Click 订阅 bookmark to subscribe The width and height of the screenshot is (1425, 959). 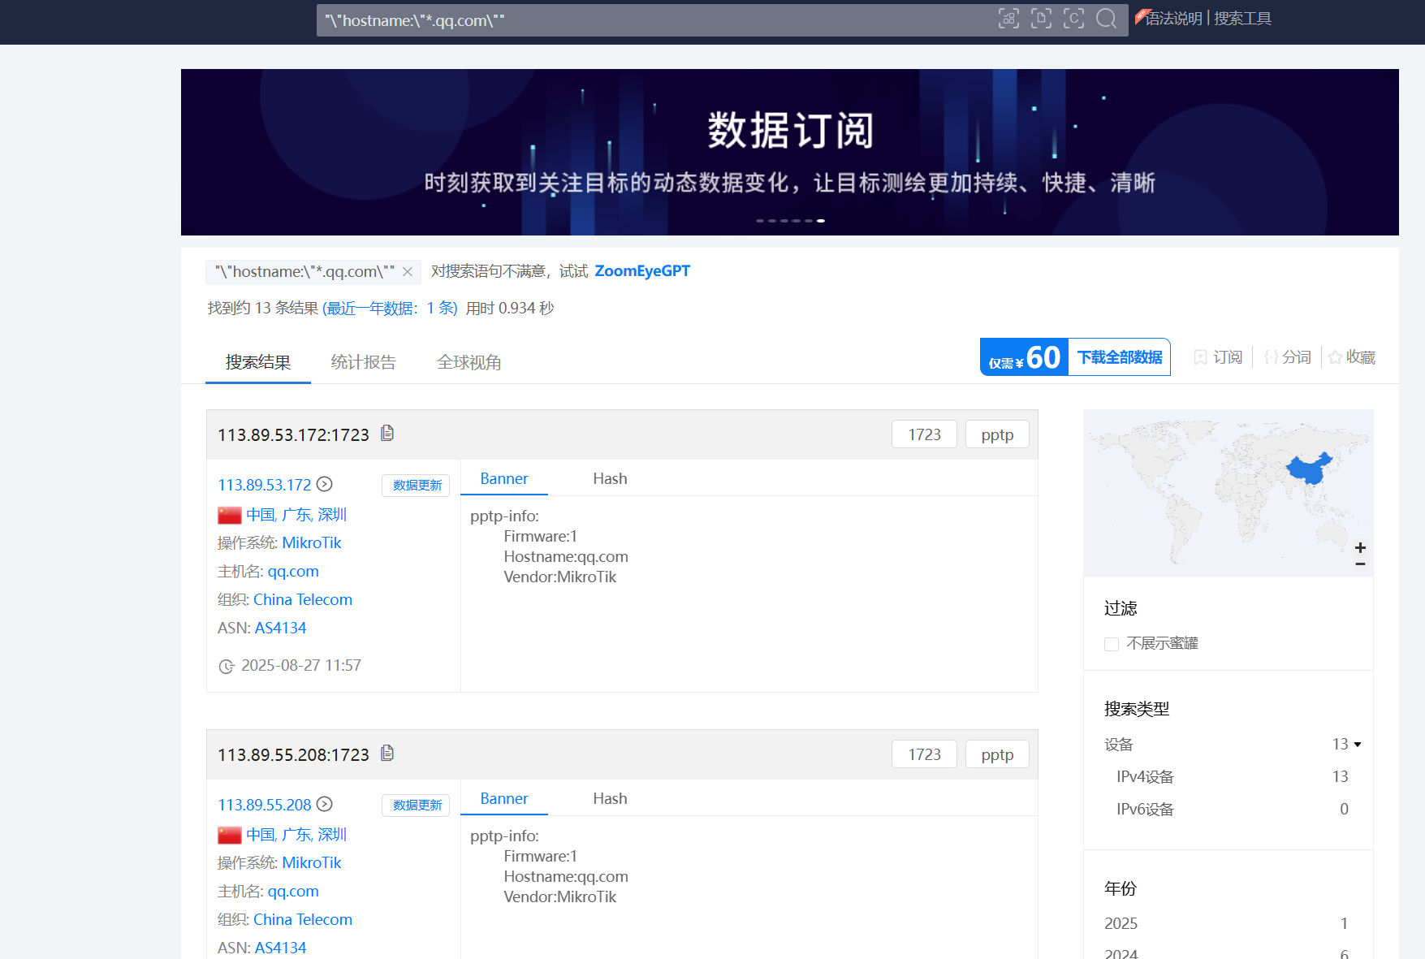tap(1218, 357)
